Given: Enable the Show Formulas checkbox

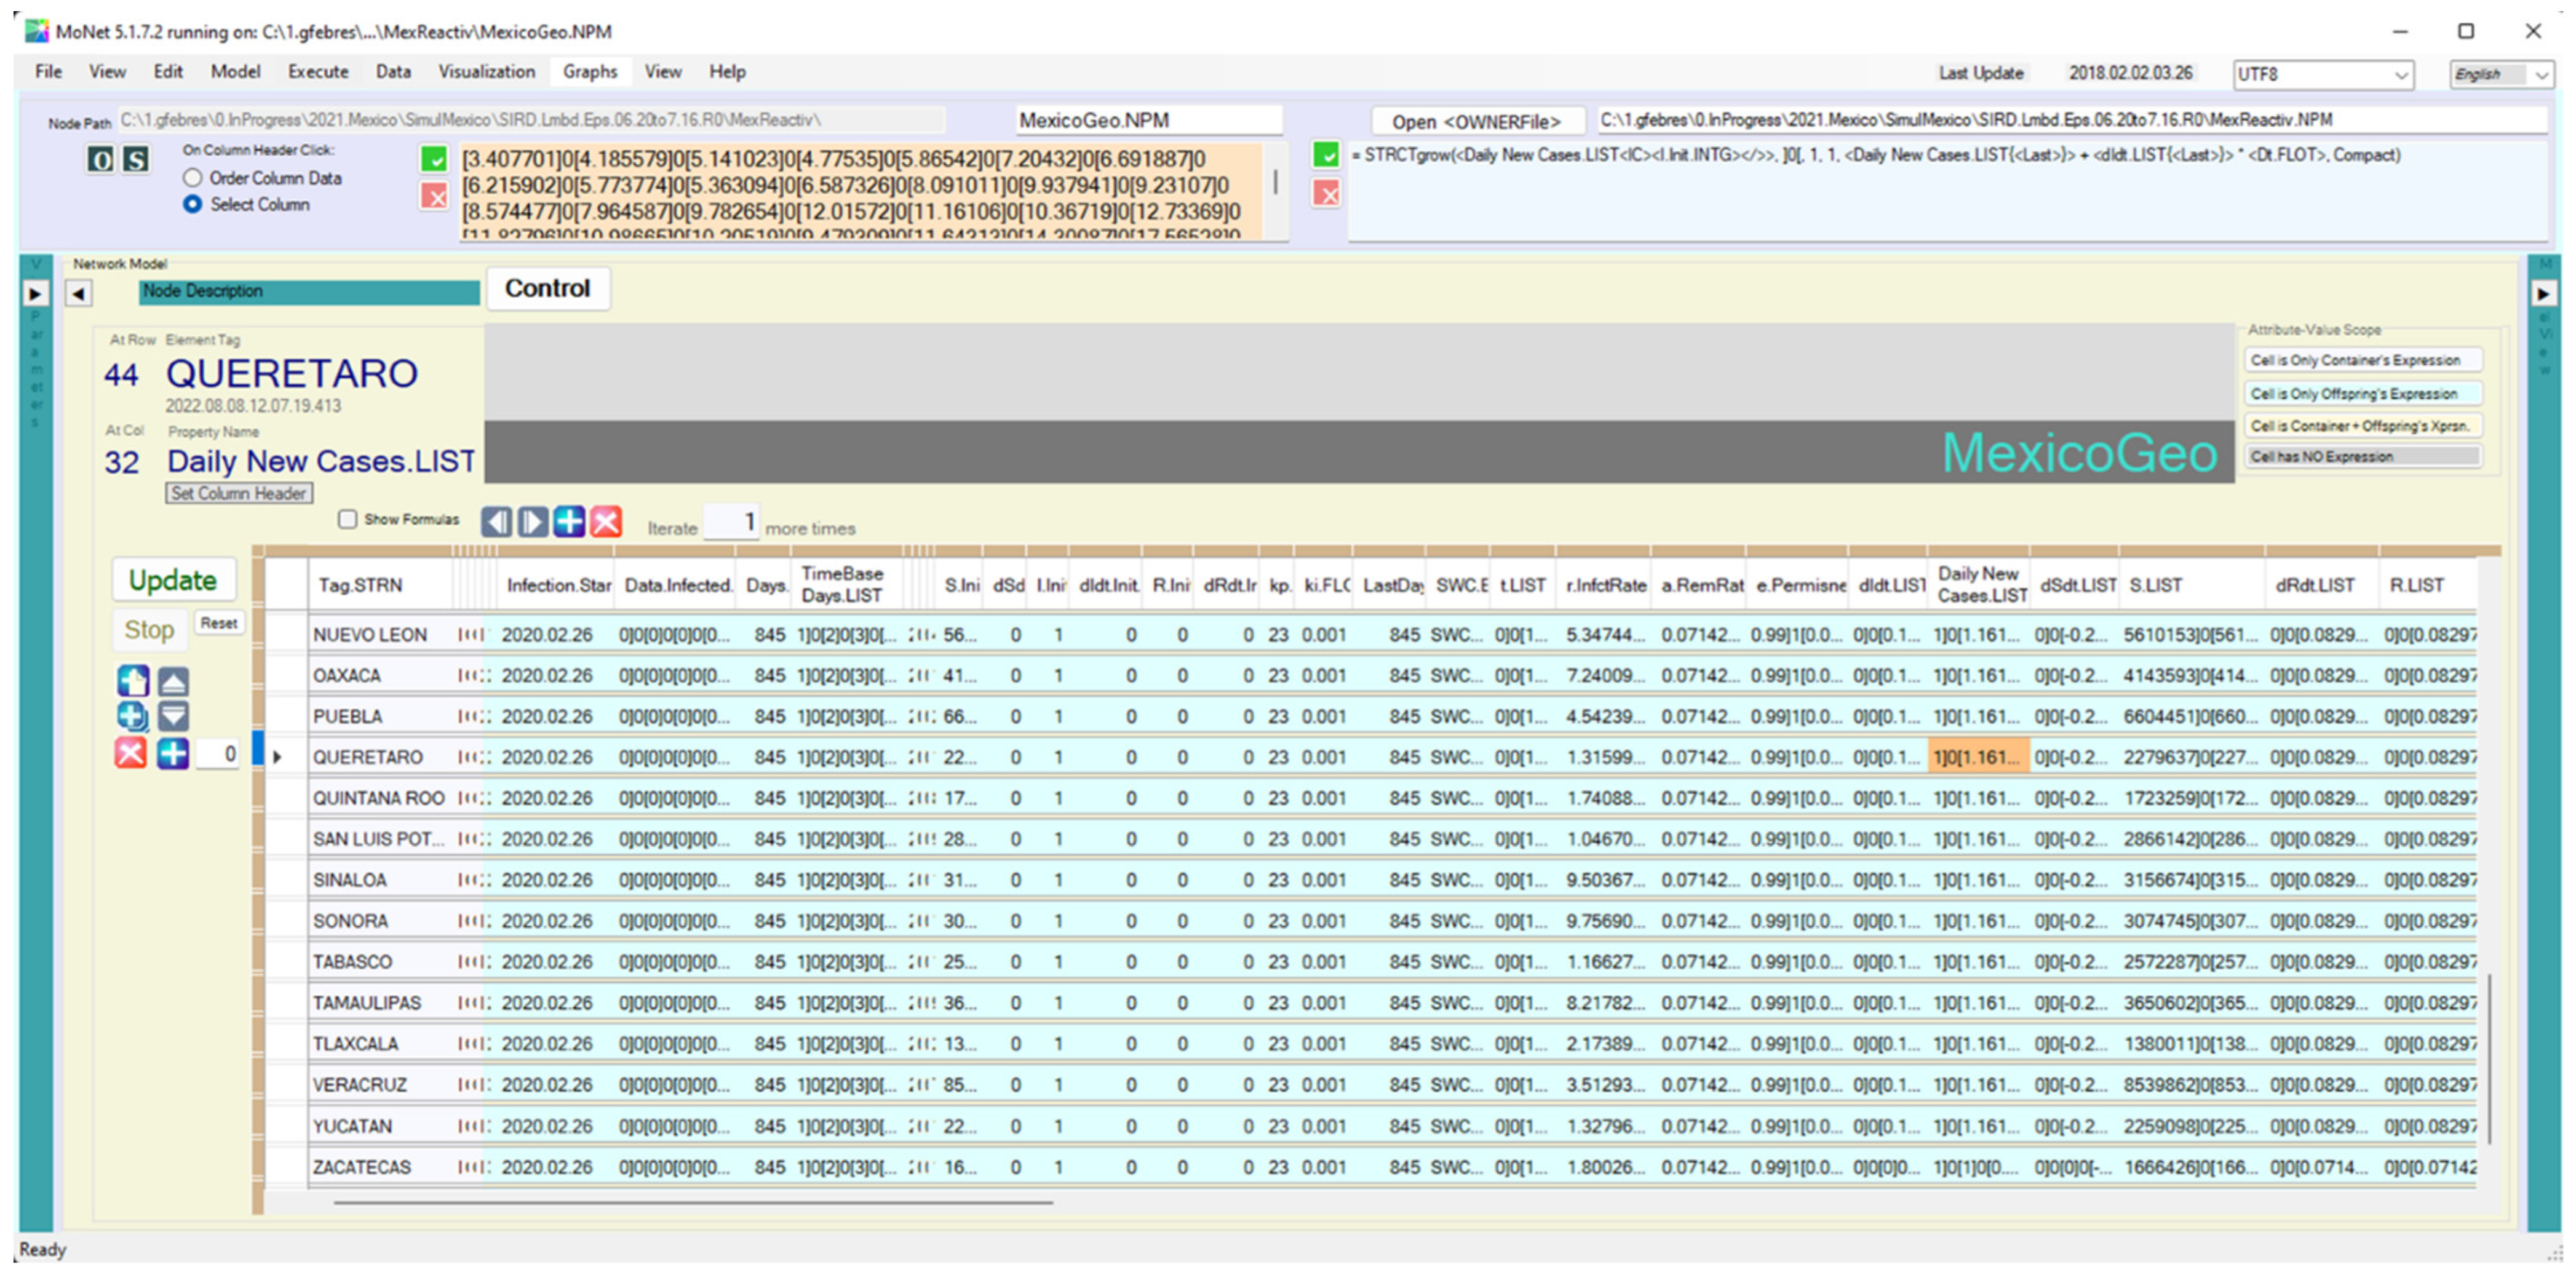Looking at the screenshot, I should click(348, 519).
